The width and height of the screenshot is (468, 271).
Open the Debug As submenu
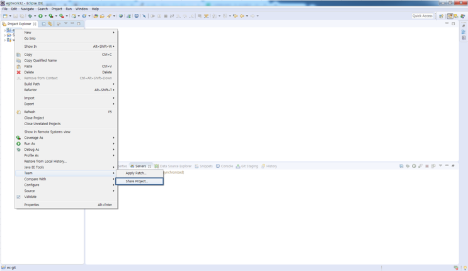click(x=66, y=150)
